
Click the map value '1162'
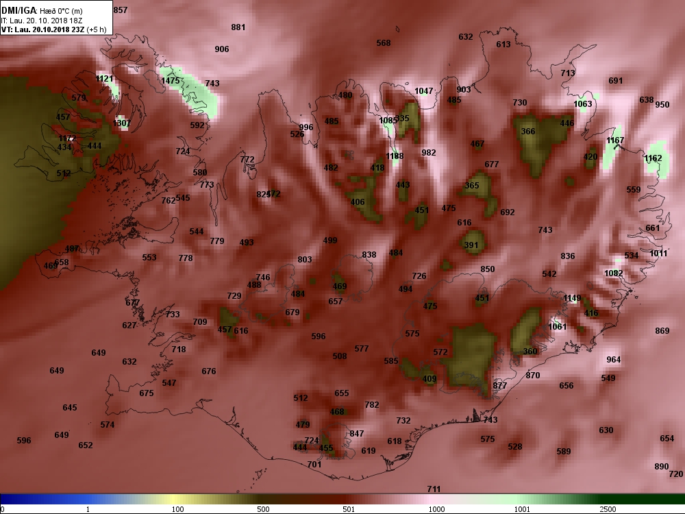pos(653,158)
